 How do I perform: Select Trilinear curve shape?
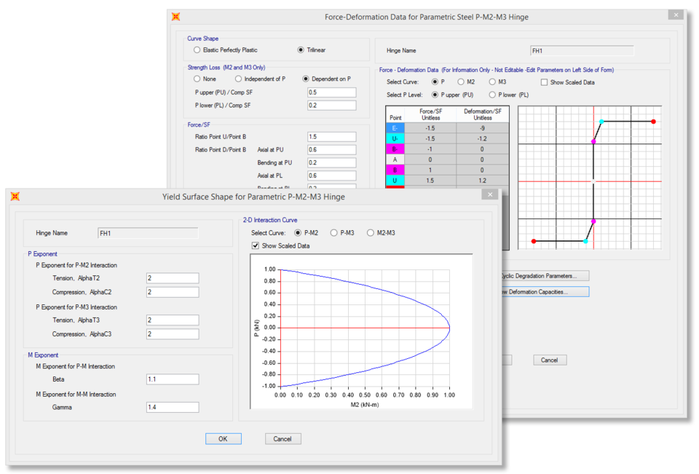[x=301, y=50]
